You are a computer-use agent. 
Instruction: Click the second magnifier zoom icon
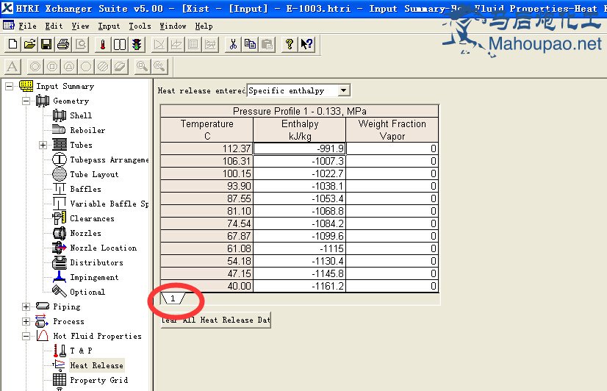[159, 67]
